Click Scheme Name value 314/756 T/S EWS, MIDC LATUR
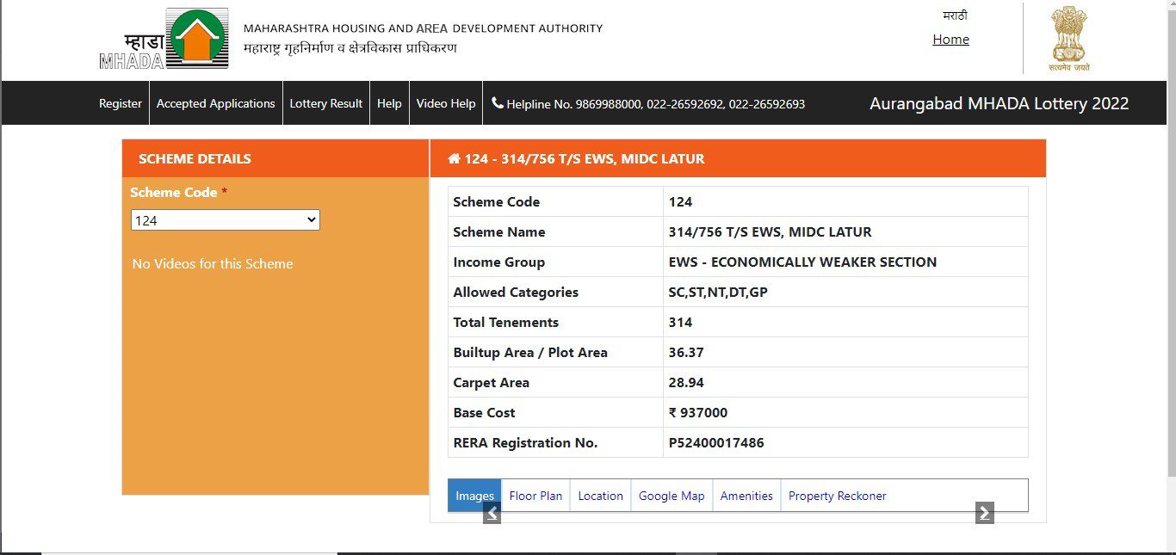Screen dimensions: 1176x555 (770, 232)
